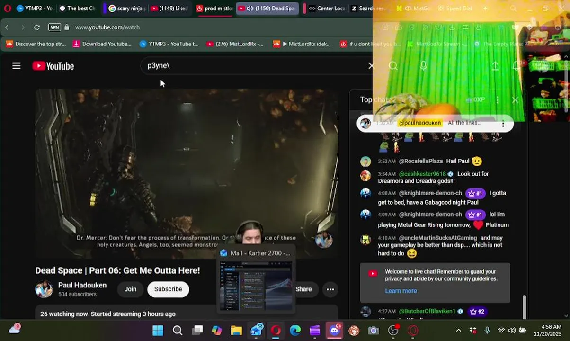Open the Camera app on the taskbar

click(x=374, y=330)
